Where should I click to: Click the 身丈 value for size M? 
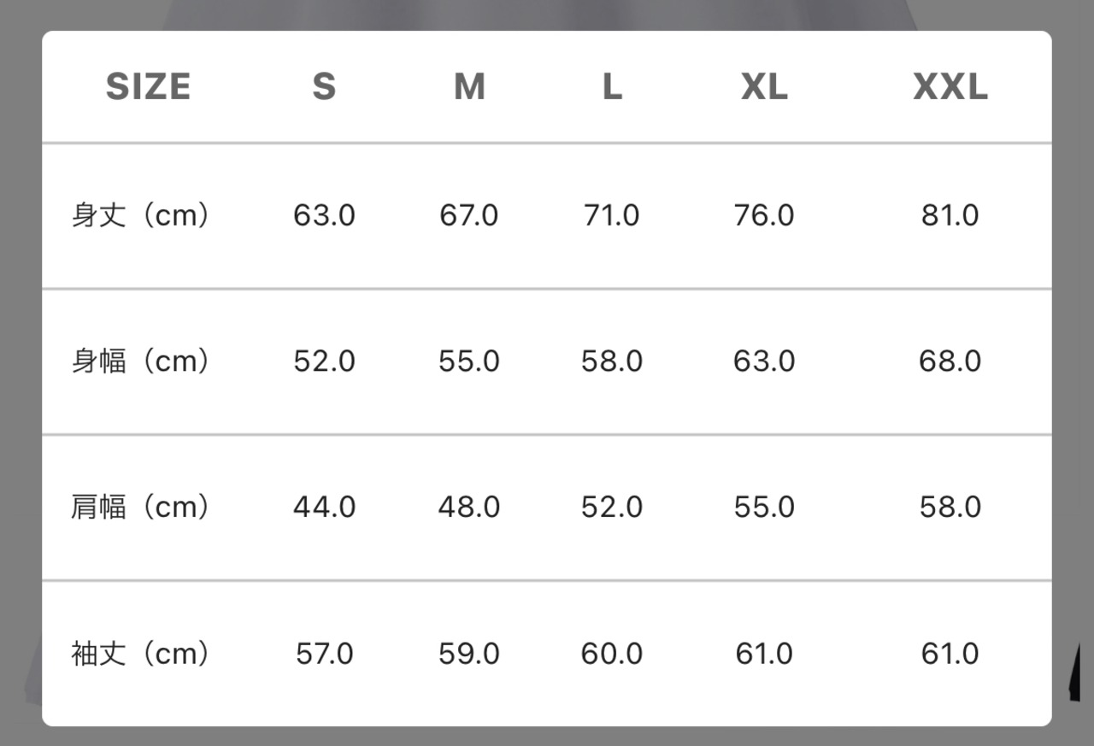(469, 215)
